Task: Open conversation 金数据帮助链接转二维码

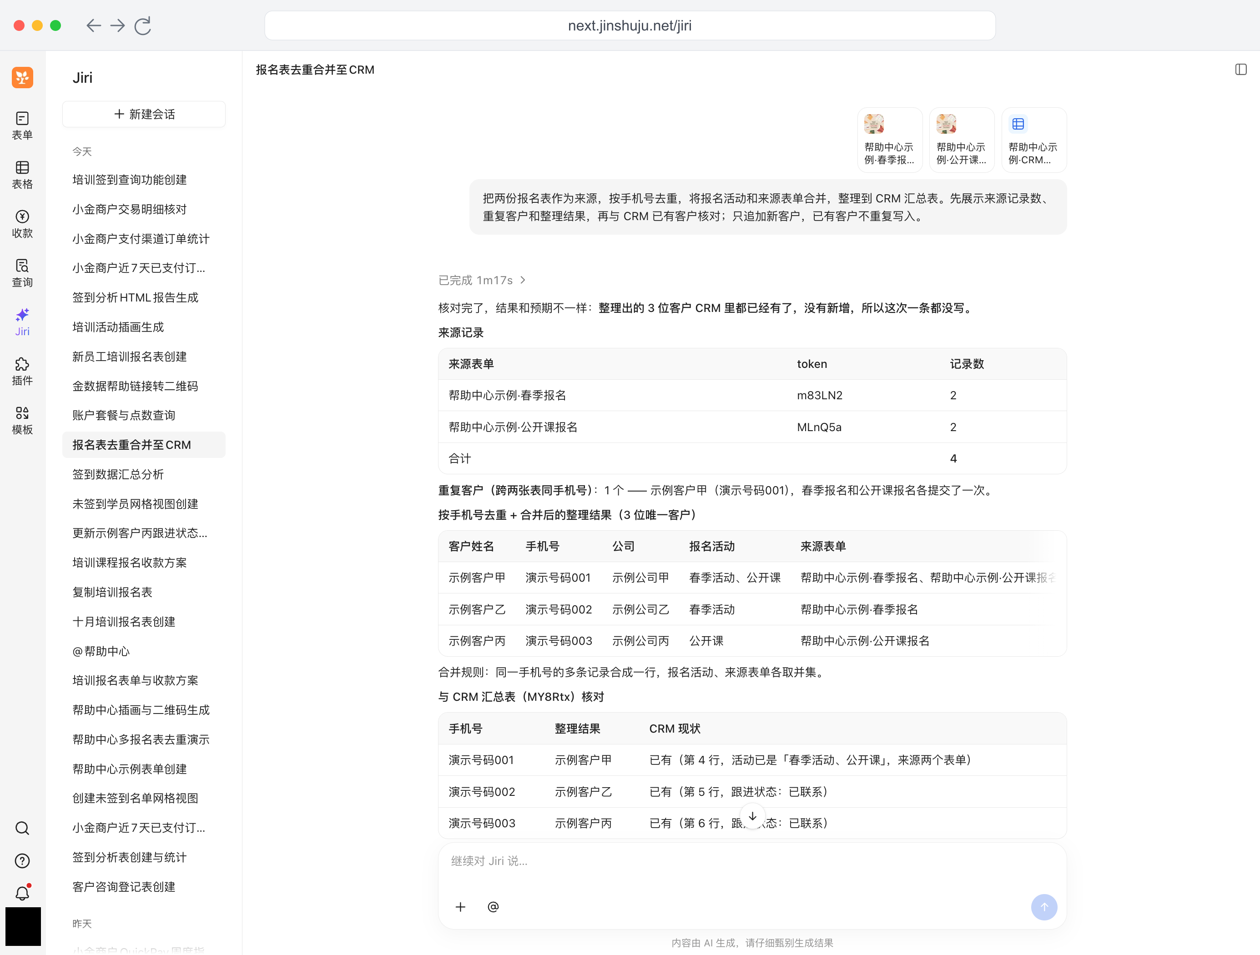Action: [144, 386]
